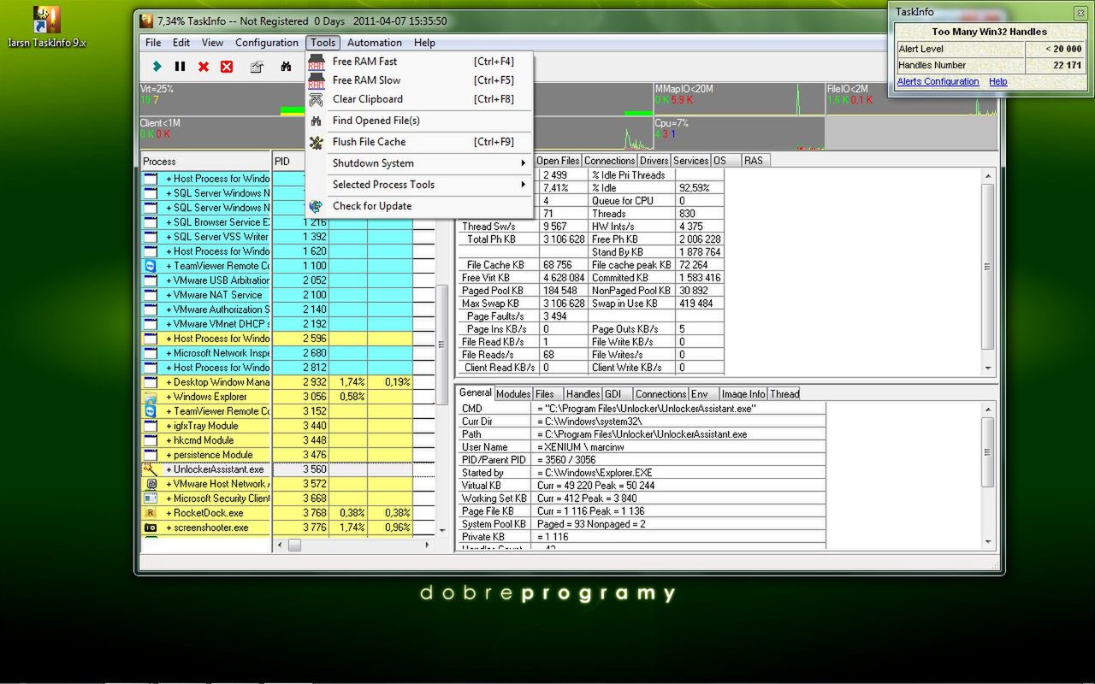Switch to the Drivers tab

pyautogui.click(x=654, y=161)
